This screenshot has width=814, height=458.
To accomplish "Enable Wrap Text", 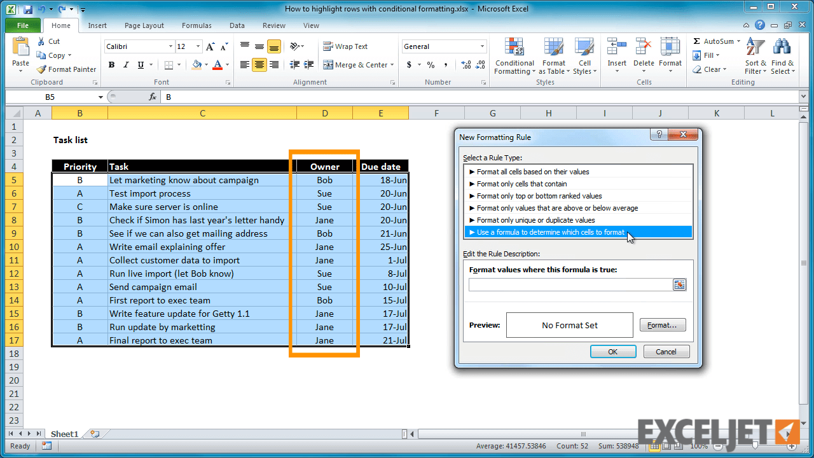I will [x=345, y=46].
